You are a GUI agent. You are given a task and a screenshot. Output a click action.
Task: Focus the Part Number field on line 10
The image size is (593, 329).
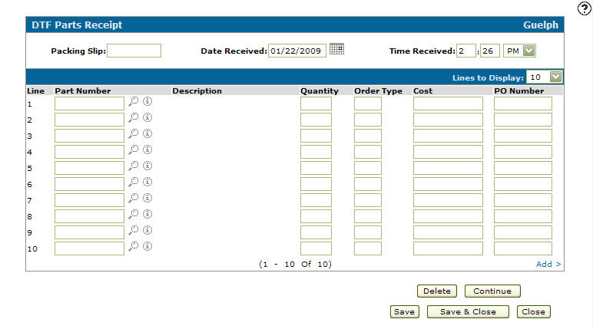[x=89, y=248]
